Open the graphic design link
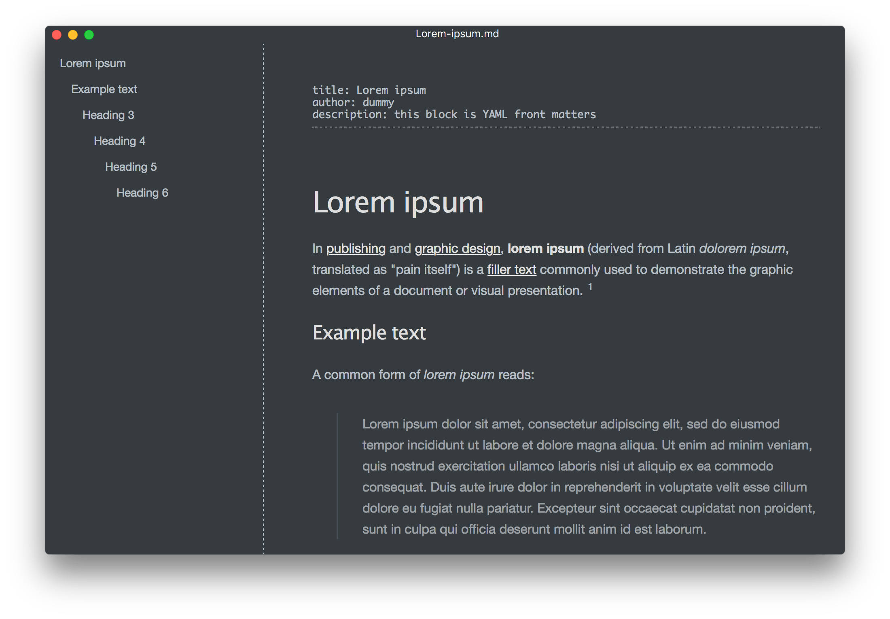890x619 pixels. tap(458, 249)
